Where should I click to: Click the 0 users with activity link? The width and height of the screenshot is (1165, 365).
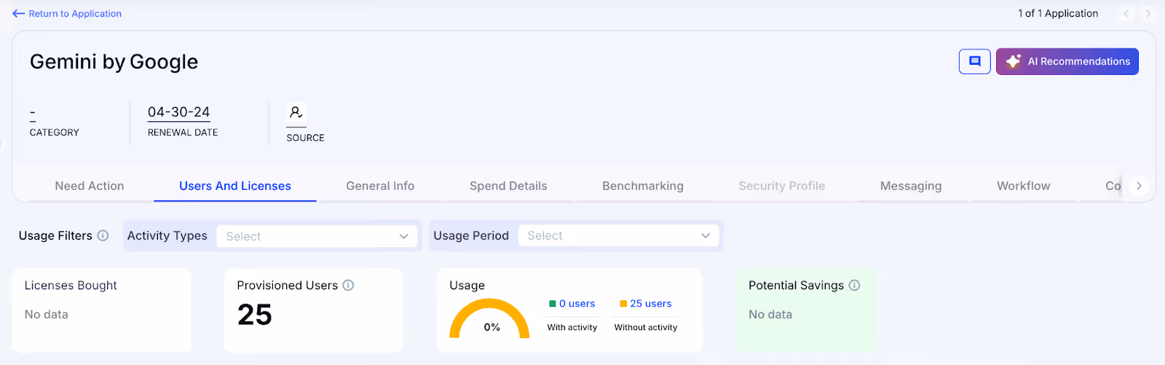tap(577, 304)
